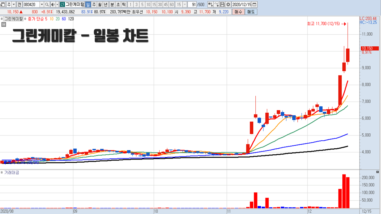Click the 종가 단순 moving average label
Viewport: 381px width, 214px height.
coord(36,19)
